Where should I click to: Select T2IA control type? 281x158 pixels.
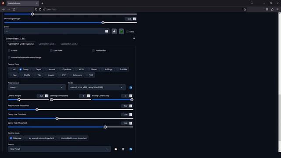[x=90, y=75]
